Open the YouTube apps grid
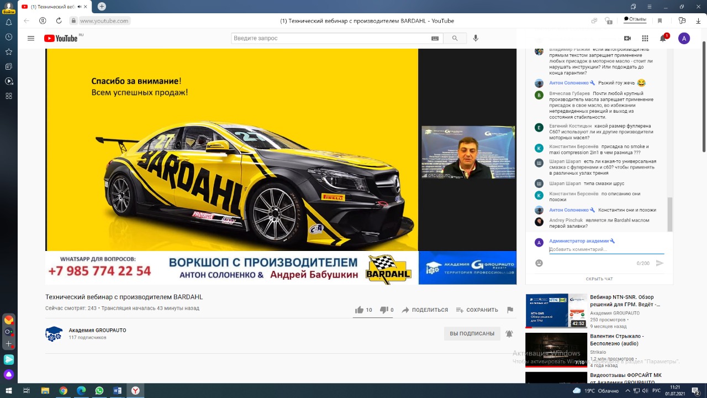This screenshot has height=398, width=707. (x=645, y=38)
